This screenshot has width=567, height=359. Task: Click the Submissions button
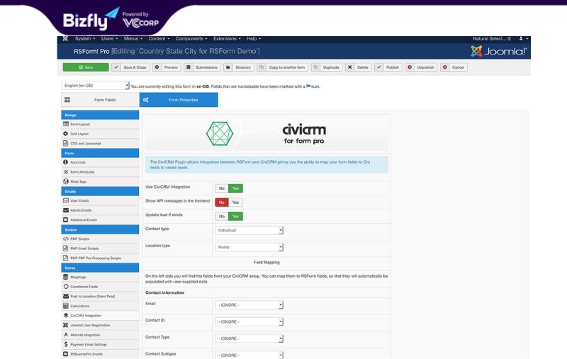point(202,67)
